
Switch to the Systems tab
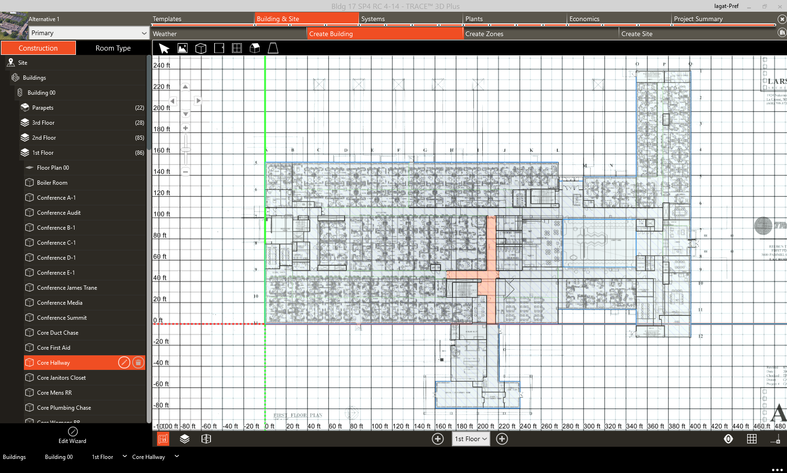373,19
